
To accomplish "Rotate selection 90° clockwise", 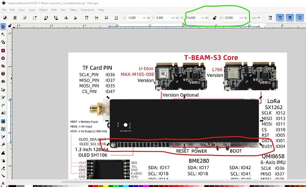I will point(56,18).
